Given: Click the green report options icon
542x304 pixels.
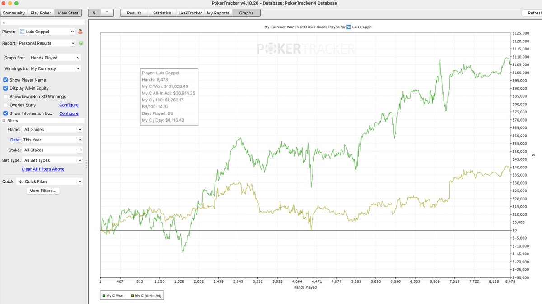Looking at the screenshot, I should [81, 43].
